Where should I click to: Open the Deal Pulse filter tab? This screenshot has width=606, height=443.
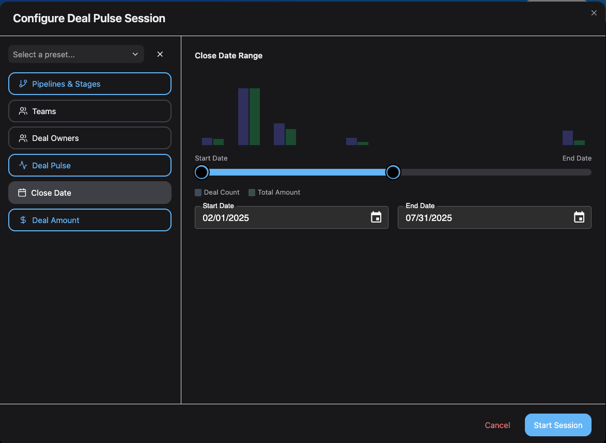click(x=90, y=165)
